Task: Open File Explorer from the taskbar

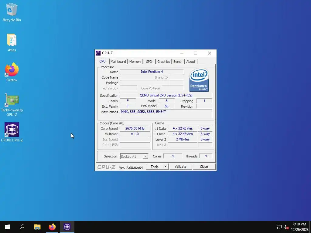Action: [x=37, y=227]
